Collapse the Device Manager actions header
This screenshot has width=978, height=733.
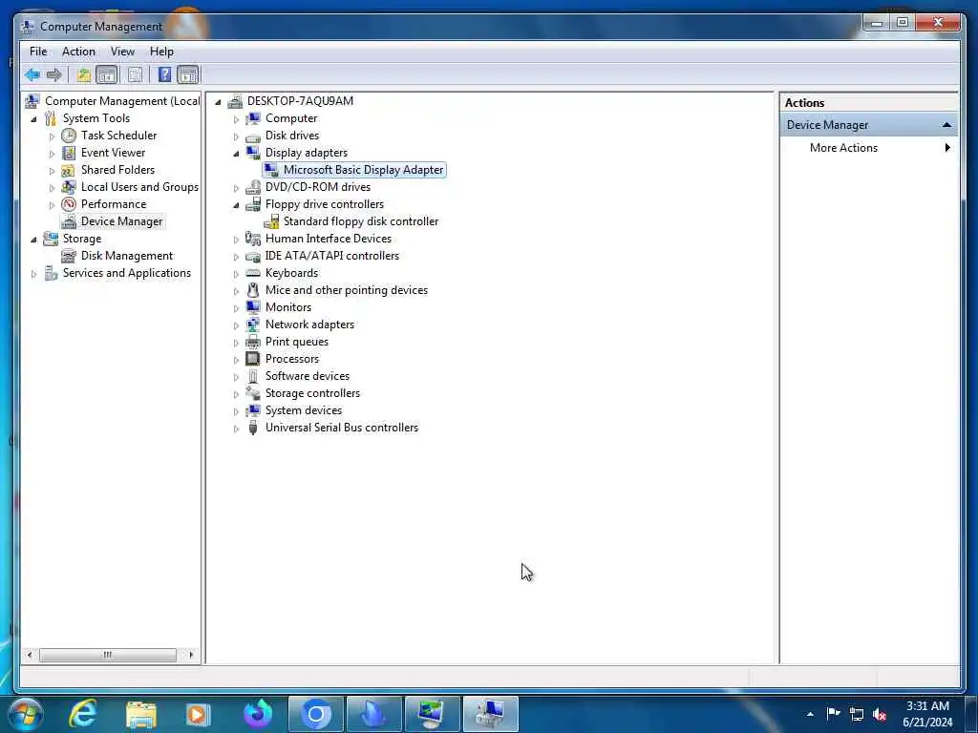(x=946, y=125)
